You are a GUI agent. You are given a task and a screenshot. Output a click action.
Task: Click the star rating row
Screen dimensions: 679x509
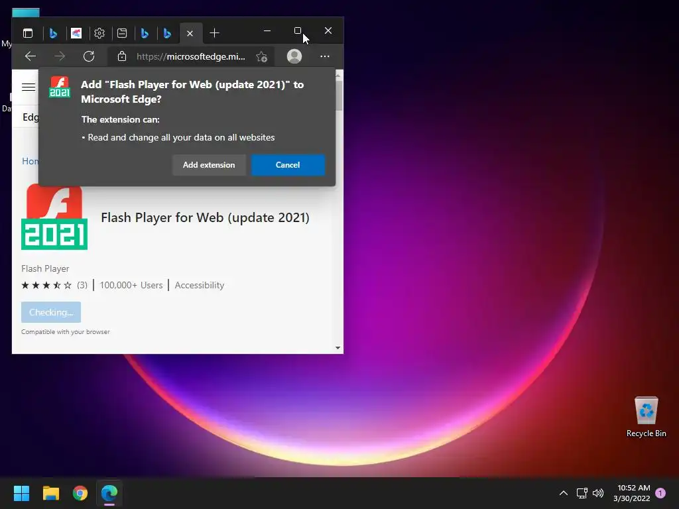(46, 285)
